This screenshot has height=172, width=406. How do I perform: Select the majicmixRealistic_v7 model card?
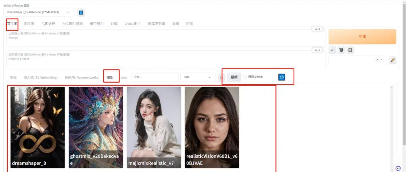[154, 127]
